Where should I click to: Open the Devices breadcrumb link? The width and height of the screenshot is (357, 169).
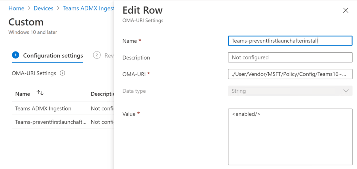(43, 8)
